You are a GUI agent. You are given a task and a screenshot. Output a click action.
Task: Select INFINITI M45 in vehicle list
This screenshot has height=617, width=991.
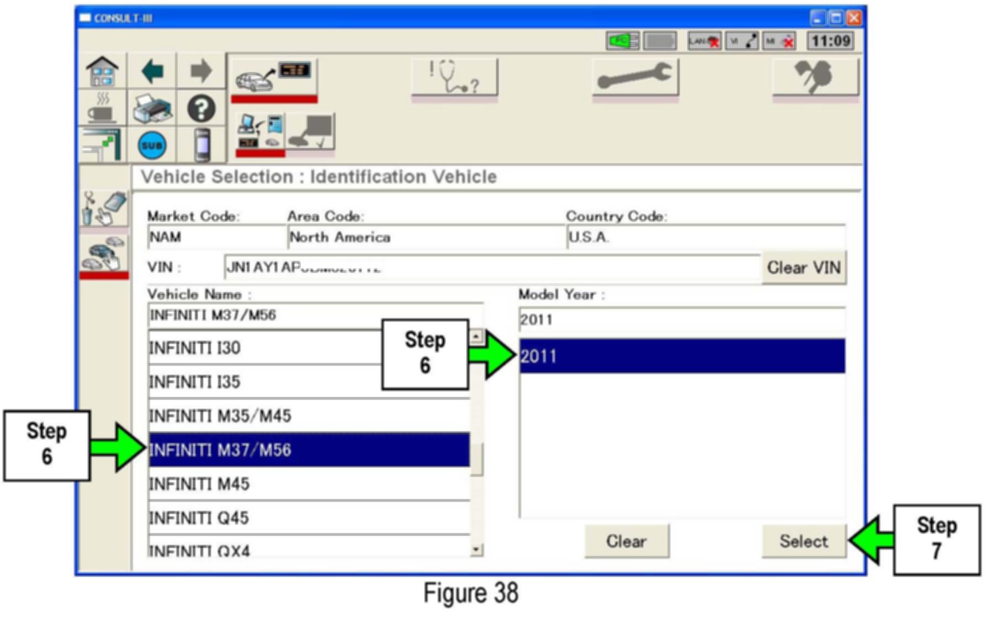[x=309, y=484]
